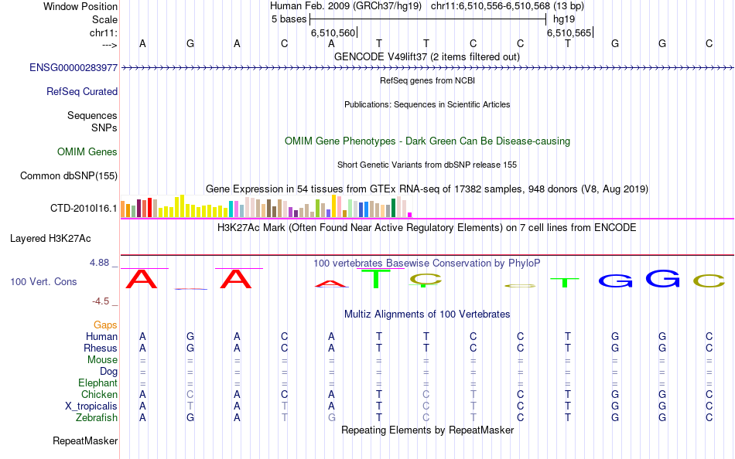Click the 4.88 upper conservation value

(99, 263)
